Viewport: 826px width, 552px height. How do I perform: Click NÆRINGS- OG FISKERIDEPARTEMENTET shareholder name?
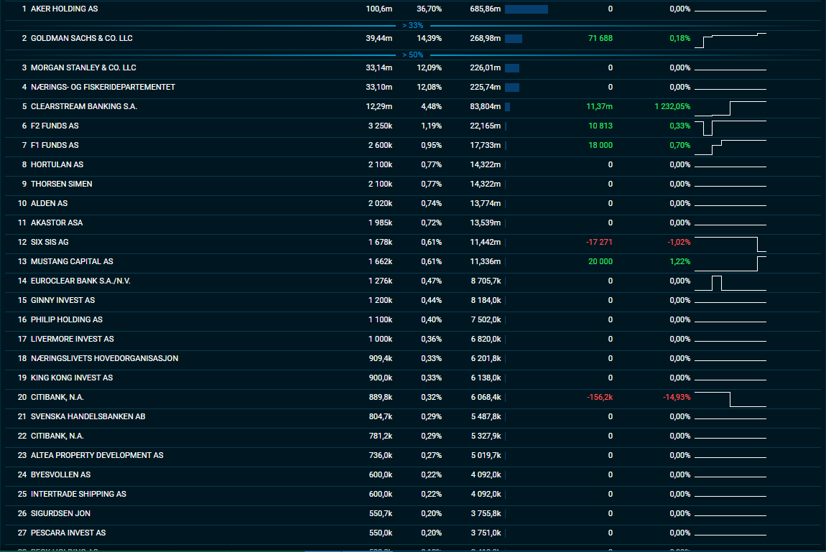[x=103, y=88]
